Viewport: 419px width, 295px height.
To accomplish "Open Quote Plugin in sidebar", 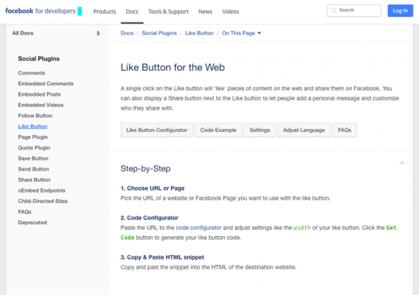I will tap(34, 148).
